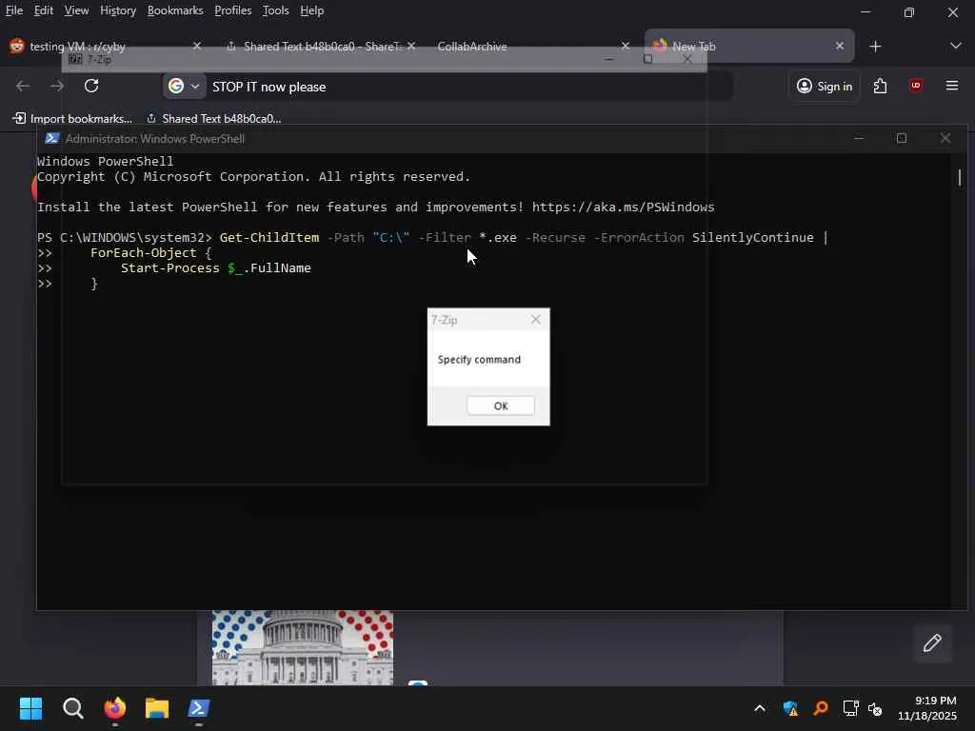
Task: Minimize the PowerShell window
Action: click(x=859, y=138)
